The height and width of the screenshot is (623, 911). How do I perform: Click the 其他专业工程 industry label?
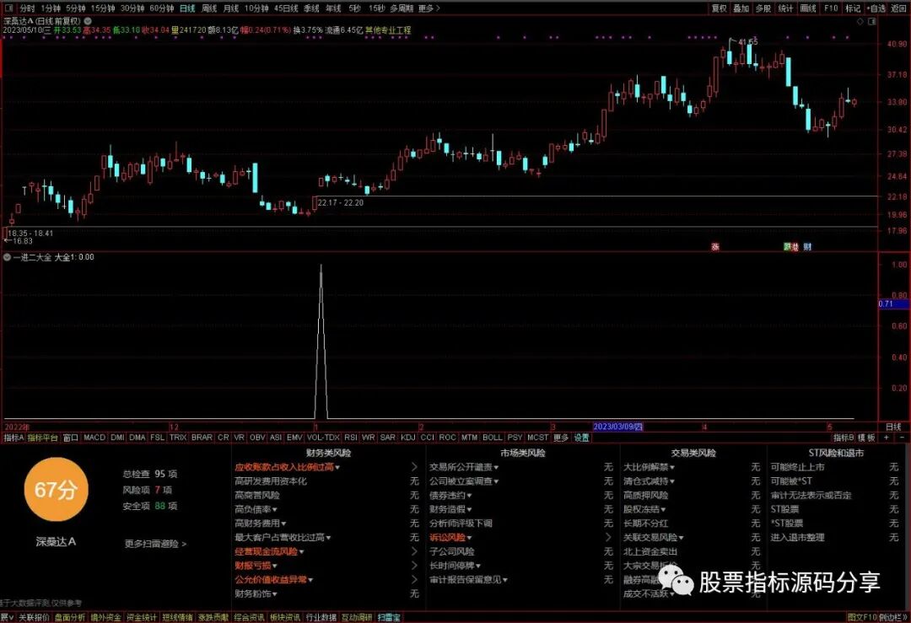point(387,30)
